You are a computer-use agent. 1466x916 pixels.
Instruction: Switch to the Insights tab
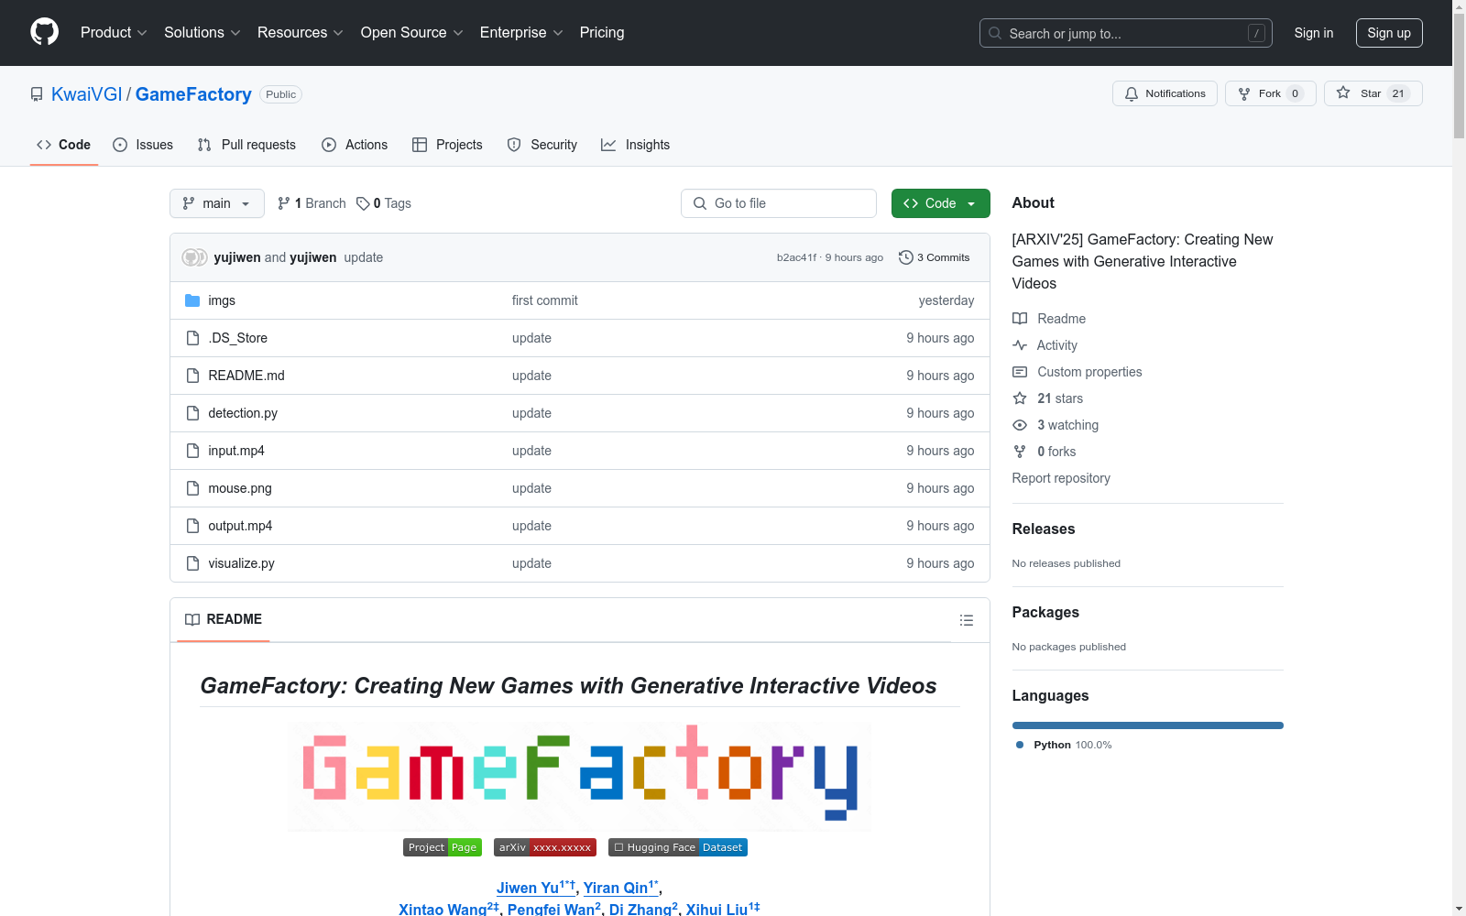(636, 145)
